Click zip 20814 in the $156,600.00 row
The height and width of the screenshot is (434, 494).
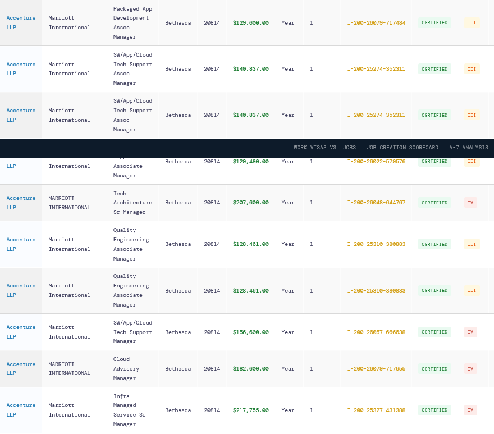(212, 332)
